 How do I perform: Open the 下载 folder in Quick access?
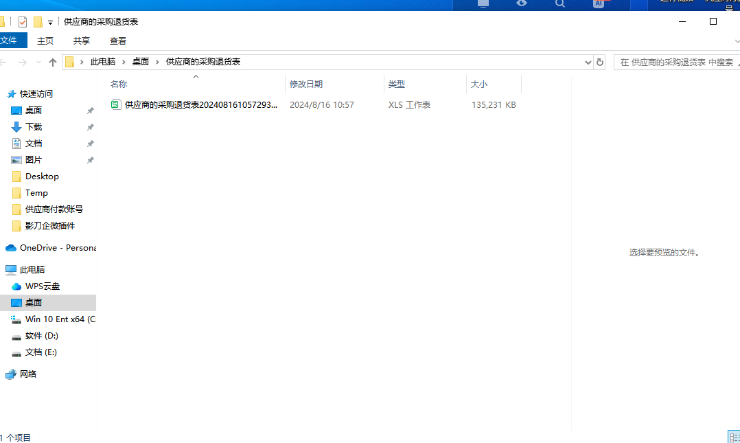34,126
